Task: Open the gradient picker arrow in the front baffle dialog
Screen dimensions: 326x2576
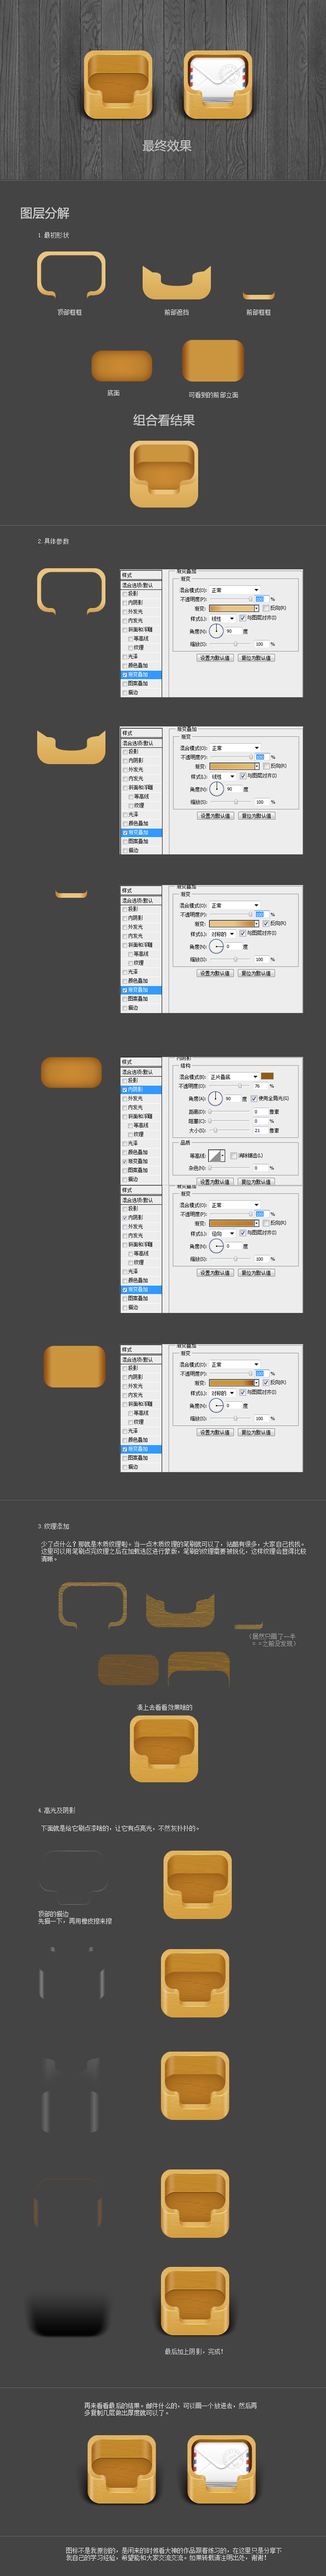Action: [x=257, y=766]
